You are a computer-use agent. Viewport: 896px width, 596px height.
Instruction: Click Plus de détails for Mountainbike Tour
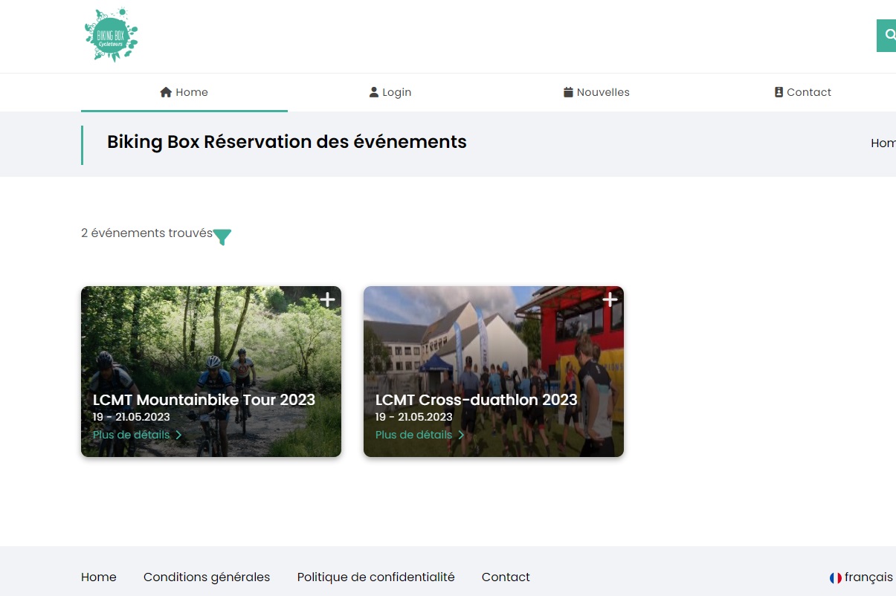pyautogui.click(x=138, y=435)
